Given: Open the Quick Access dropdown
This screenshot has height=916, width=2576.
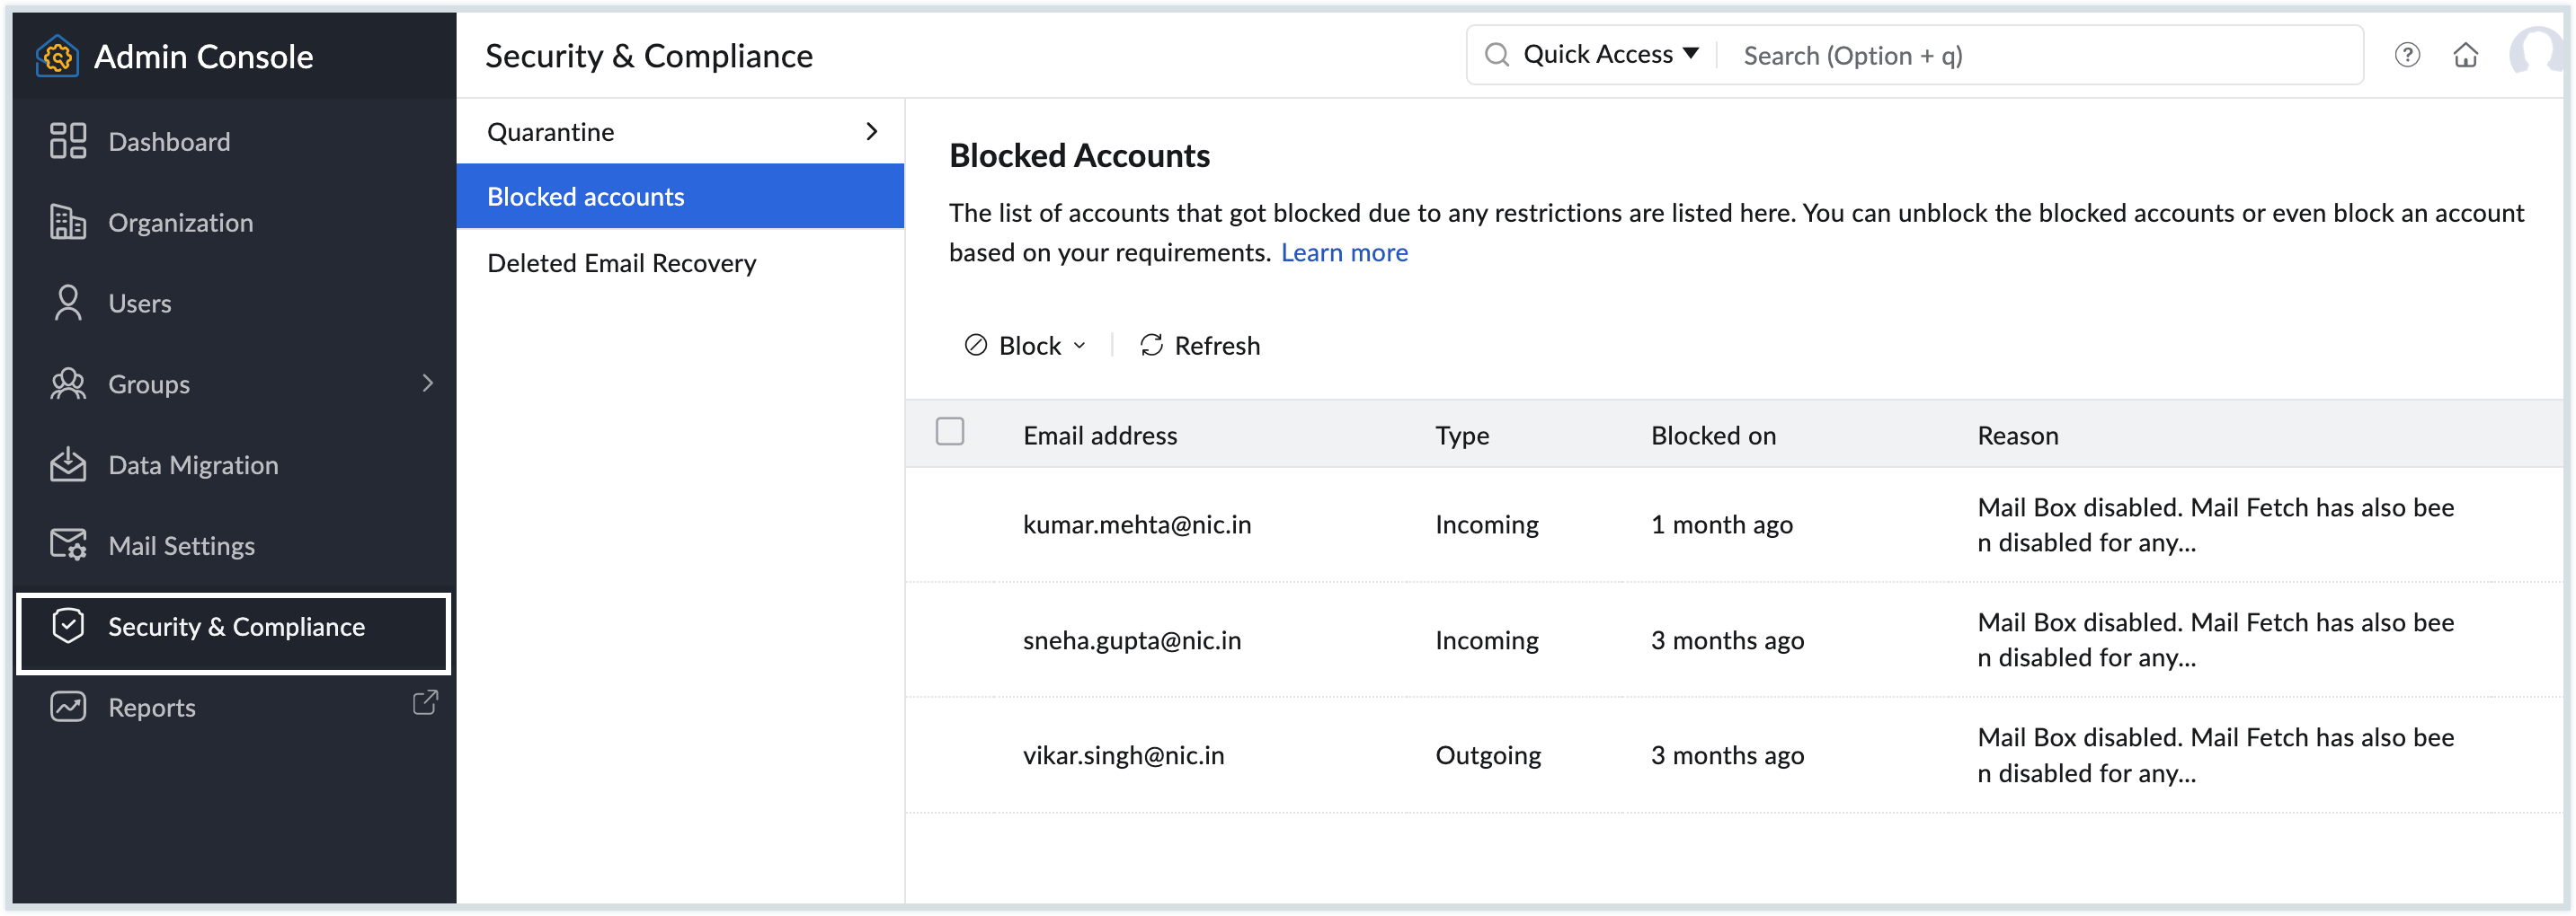Looking at the screenshot, I should coord(1609,55).
